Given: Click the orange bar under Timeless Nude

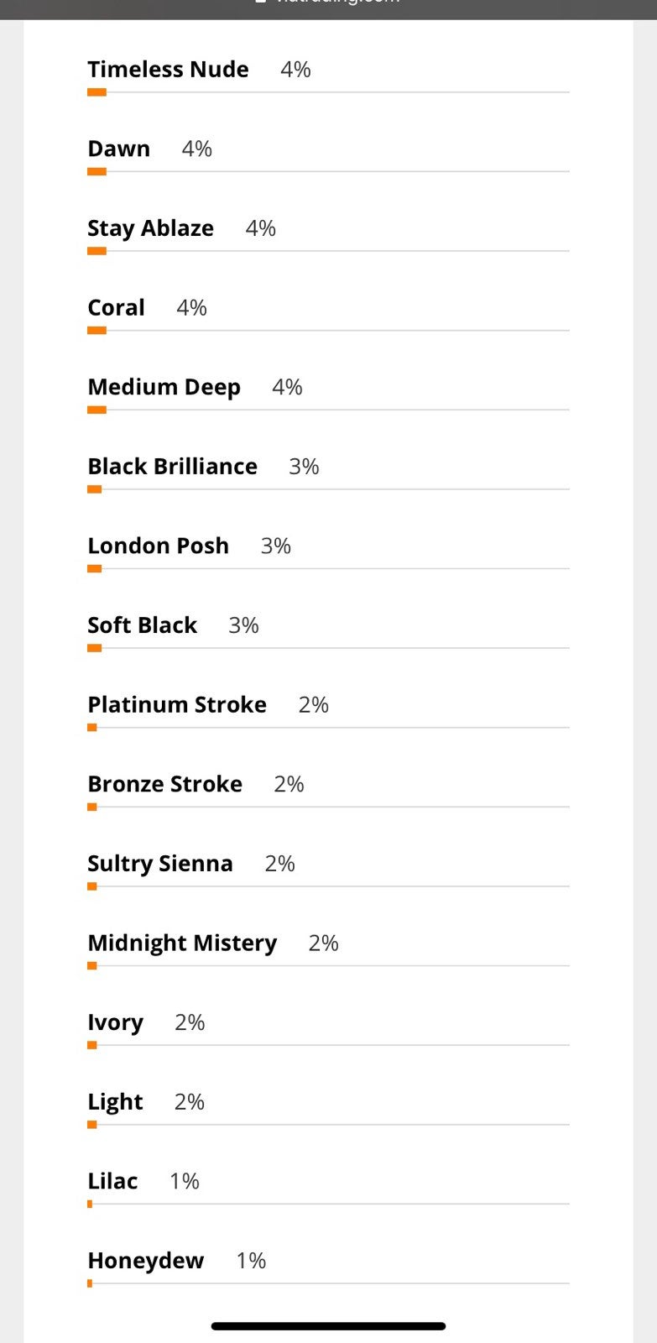Looking at the screenshot, I should tap(96, 92).
